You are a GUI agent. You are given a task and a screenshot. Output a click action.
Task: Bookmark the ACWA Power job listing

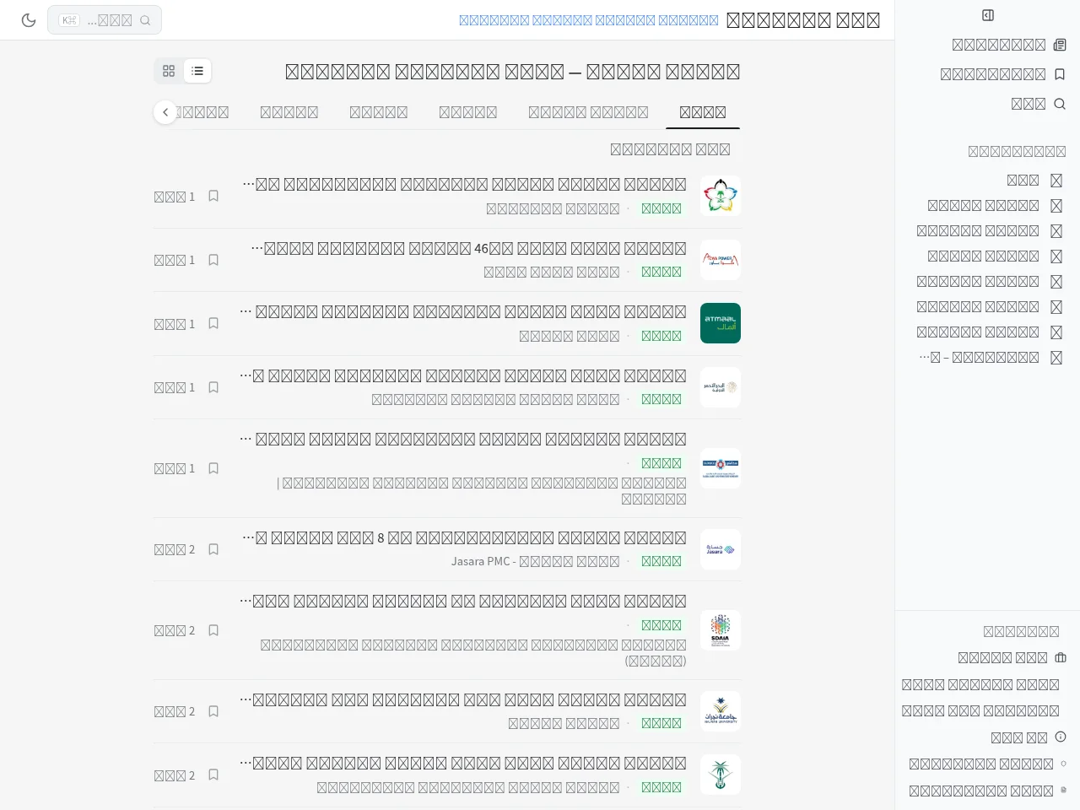pyautogui.click(x=213, y=260)
